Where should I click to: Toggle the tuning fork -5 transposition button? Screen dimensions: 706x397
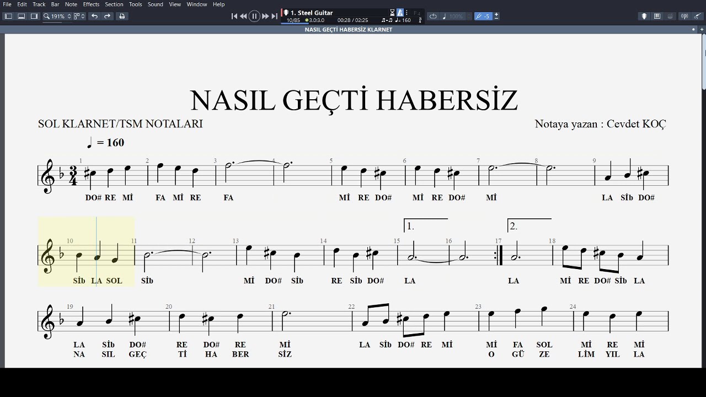[483, 17]
